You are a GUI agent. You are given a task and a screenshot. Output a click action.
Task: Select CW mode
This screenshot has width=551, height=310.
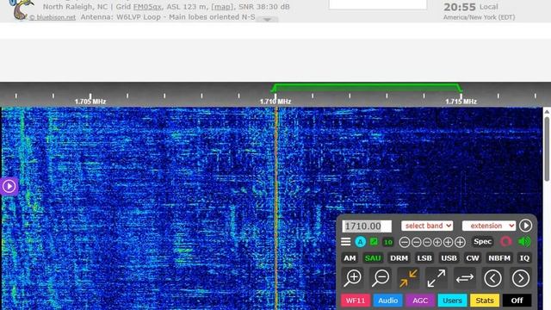[473, 258]
